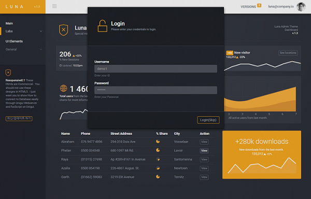Click the share pie icon in Abraham row

(158, 141)
